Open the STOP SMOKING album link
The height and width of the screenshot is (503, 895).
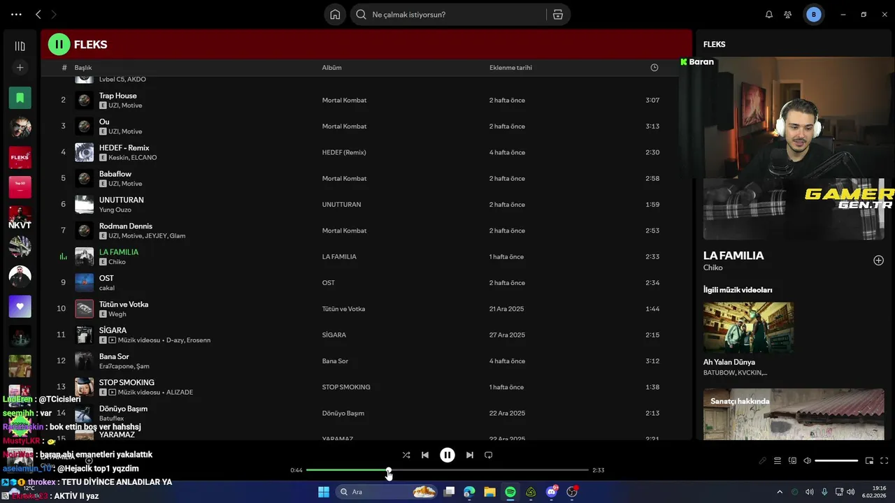point(346,387)
